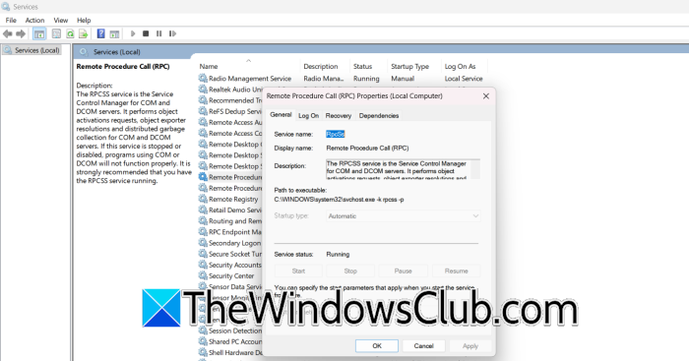Image resolution: width=689 pixels, height=361 pixels.
Task: Click gear icon beside Shared PC Account row
Action: (x=203, y=341)
